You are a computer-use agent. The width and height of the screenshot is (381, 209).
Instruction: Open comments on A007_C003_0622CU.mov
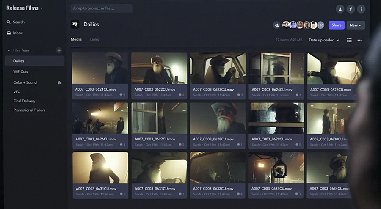coord(182,95)
